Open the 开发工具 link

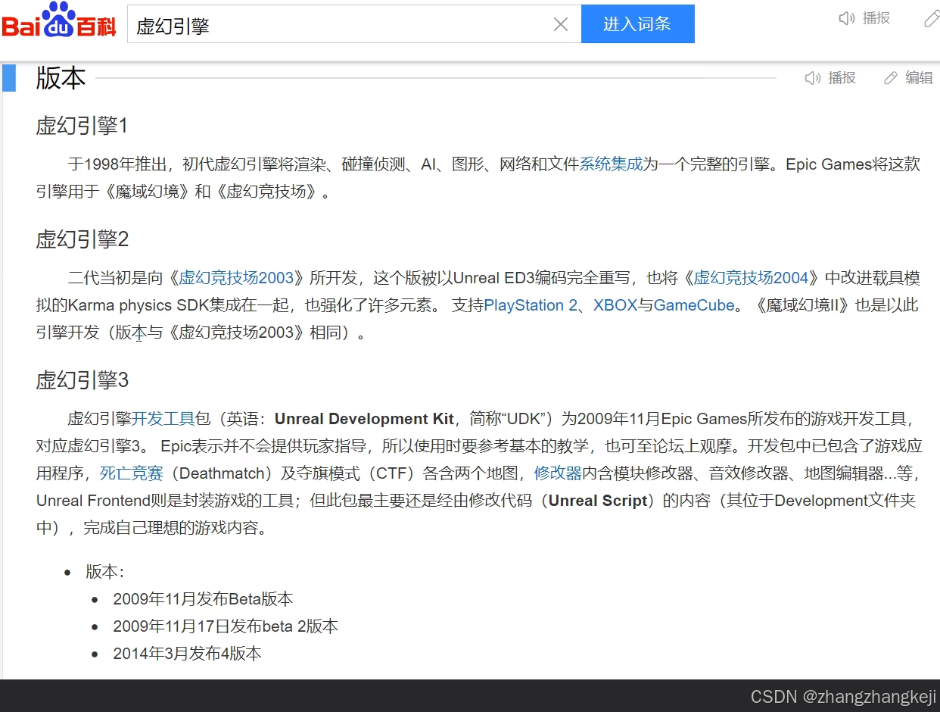[163, 419]
